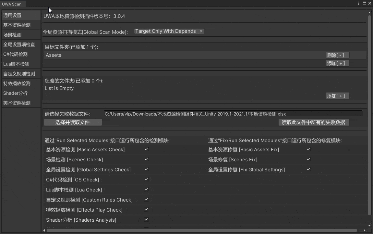Click the horizontal scrollbar right arrow

pyautogui.click(x=365, y=230)
